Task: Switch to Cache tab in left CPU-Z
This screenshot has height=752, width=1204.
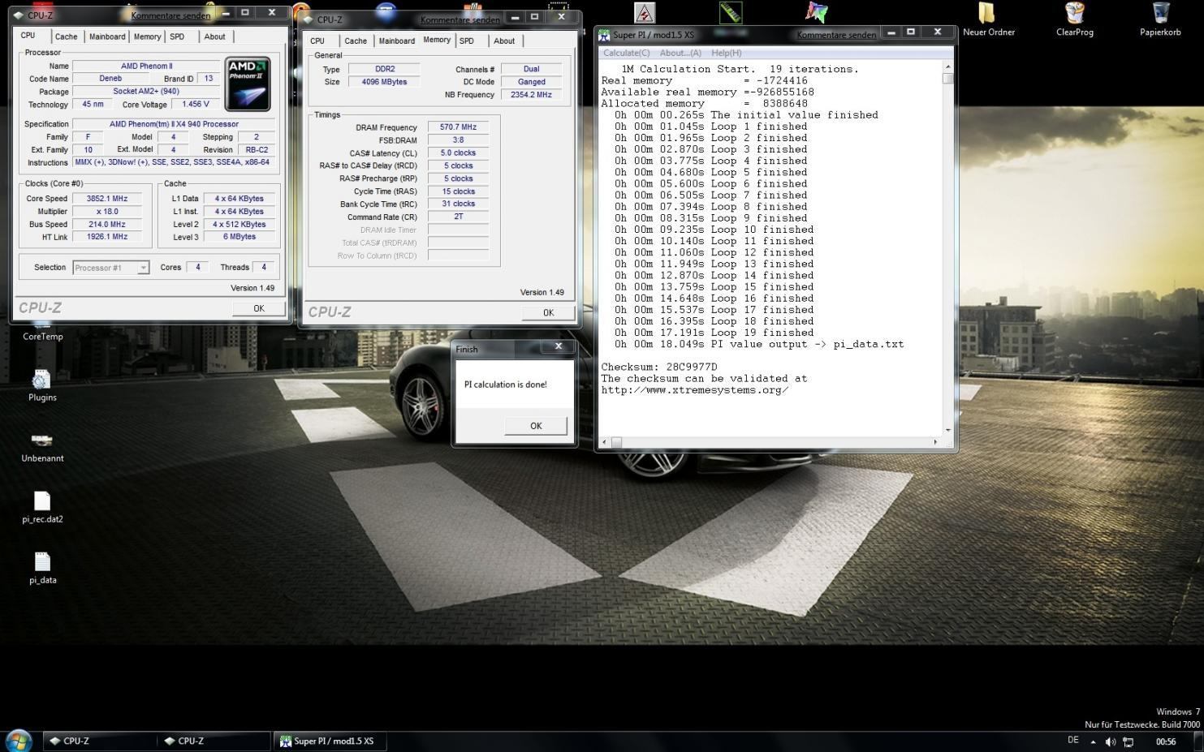Action: pos(66,37)
